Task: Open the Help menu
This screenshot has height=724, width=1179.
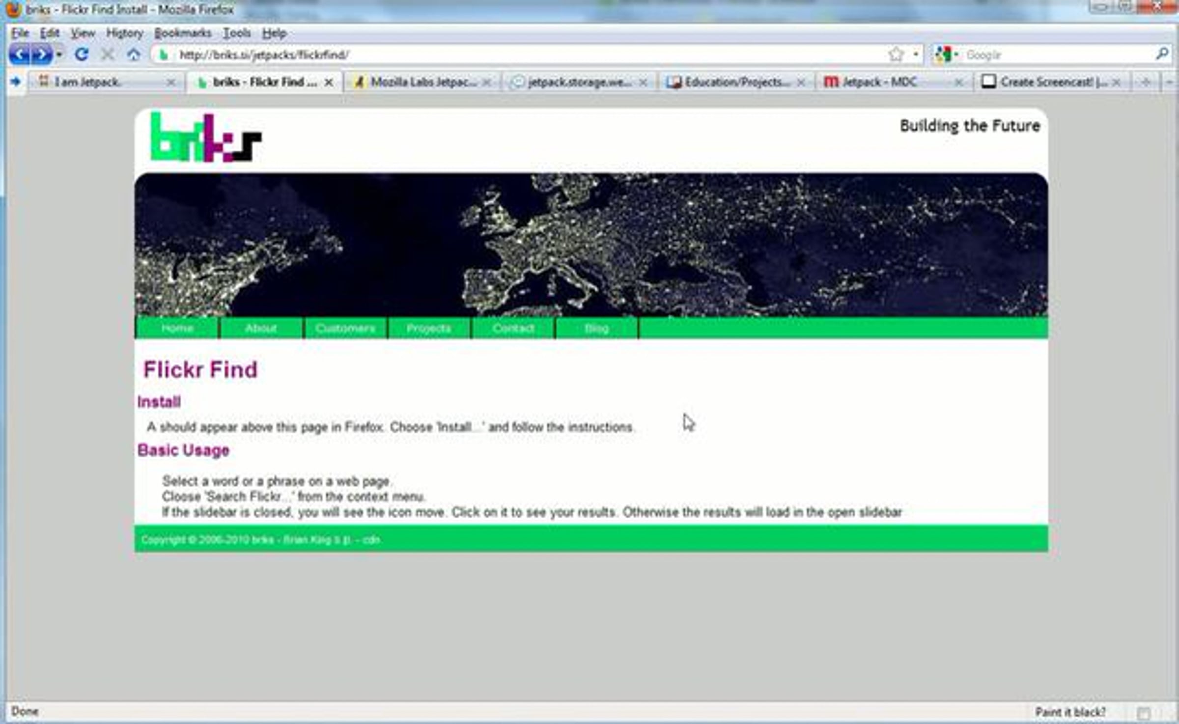Action: pyautogui.click(x=274, y=33)
